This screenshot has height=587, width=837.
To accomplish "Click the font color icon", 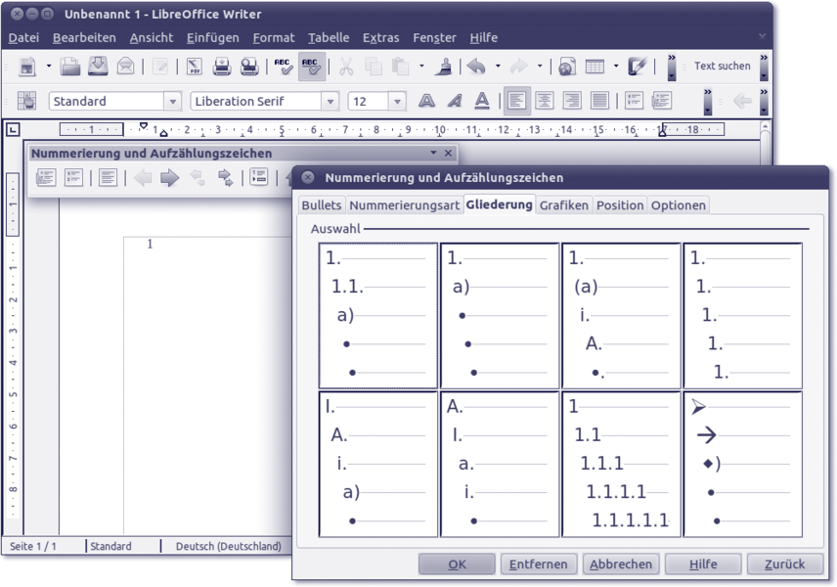I will [482, 101].
